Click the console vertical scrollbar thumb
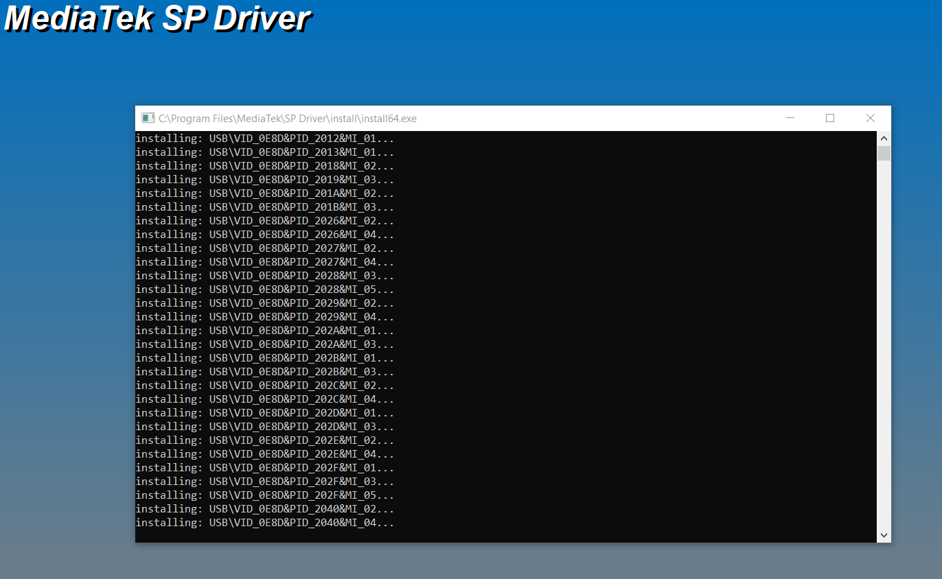 click(x=884, y=153)
